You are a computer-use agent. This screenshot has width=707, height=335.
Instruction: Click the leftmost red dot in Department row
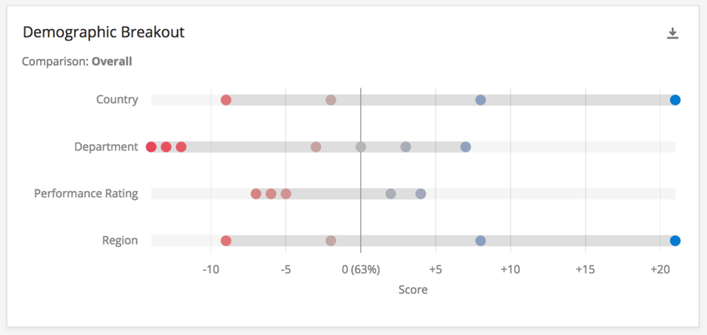tap(151, 147)
